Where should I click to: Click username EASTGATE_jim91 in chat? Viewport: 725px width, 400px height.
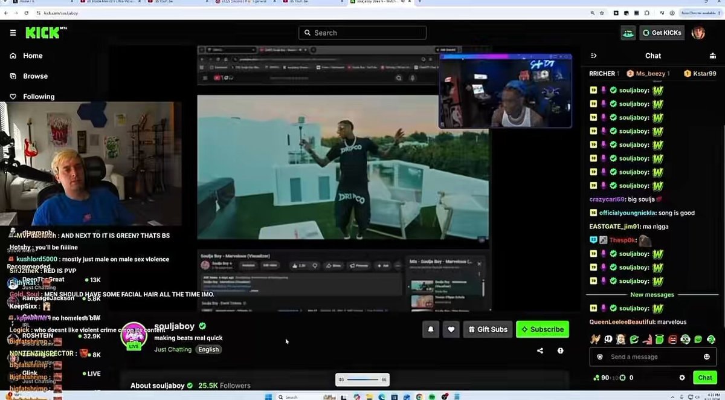pyautogui.click(x=615, y=227)
